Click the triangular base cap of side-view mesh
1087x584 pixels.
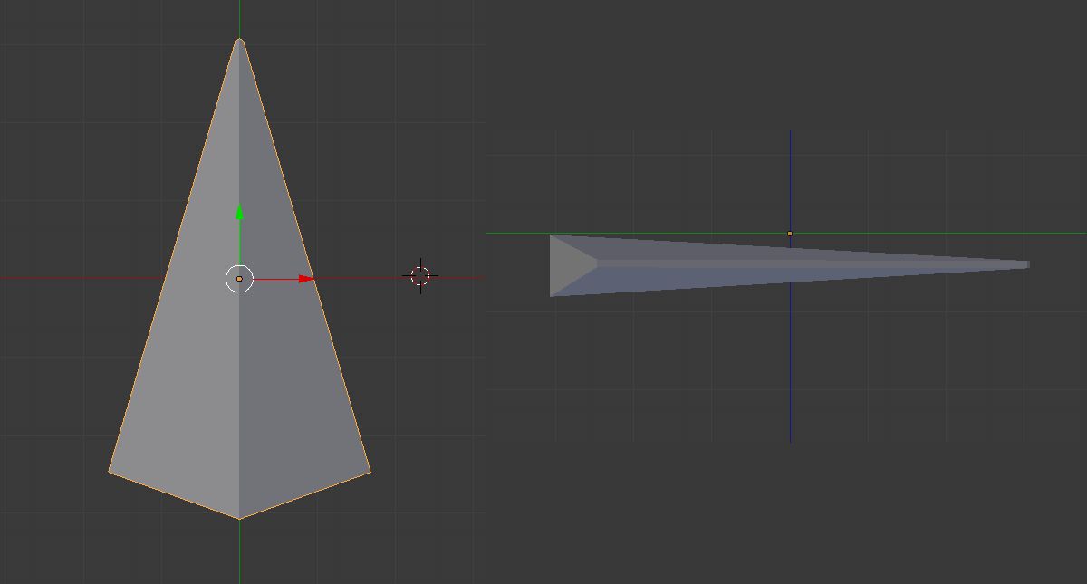pyautogui.click(x=569, y=265)
